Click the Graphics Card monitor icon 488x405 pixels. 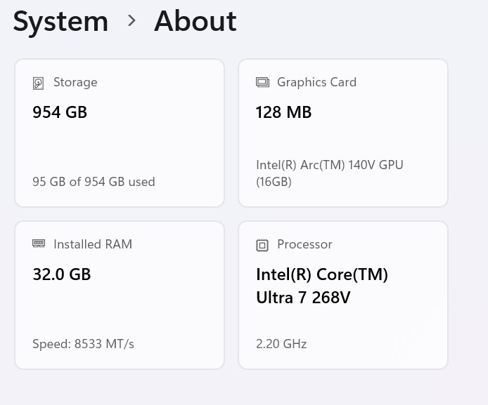(262, 82)
